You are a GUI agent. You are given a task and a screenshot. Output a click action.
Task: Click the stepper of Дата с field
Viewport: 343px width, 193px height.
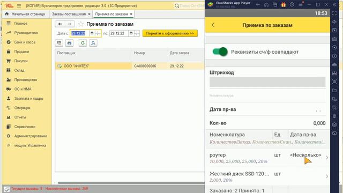pyautogui.click(x=98, y=33)
